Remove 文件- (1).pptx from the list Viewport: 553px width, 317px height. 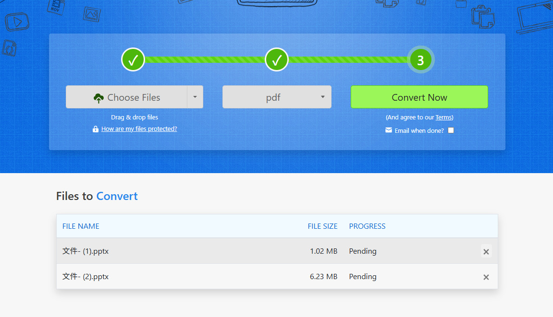tap(486, 251)
